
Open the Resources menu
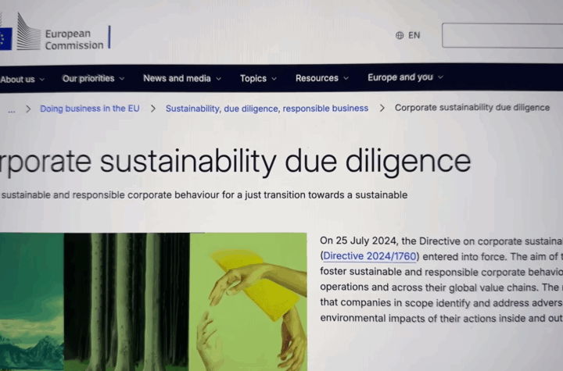pos(322,78)
